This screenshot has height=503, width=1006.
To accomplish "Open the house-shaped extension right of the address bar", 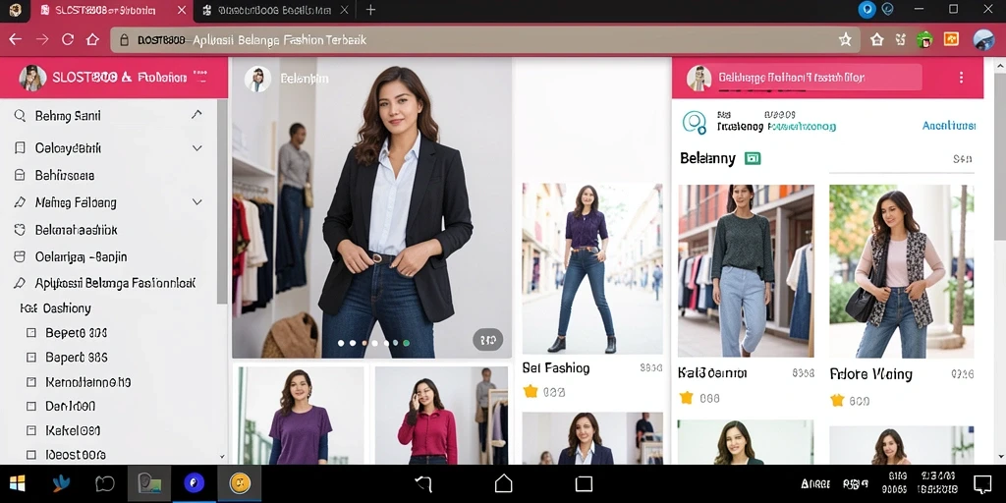I will pos(877,39).
